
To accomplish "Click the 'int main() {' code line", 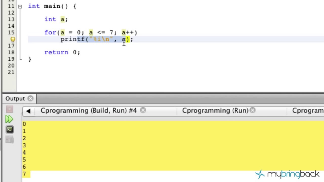I will point(52,6).
